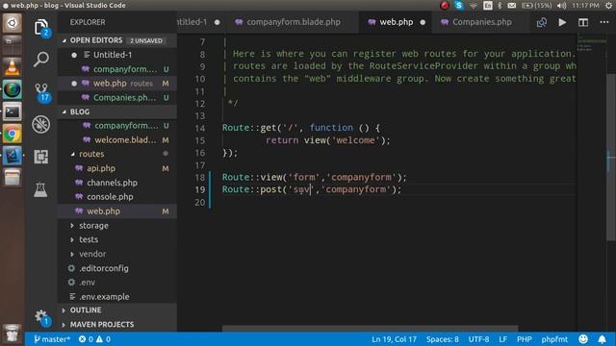Expand the tests folder
The width and height of the screenshot is (616, 346).
117,239
